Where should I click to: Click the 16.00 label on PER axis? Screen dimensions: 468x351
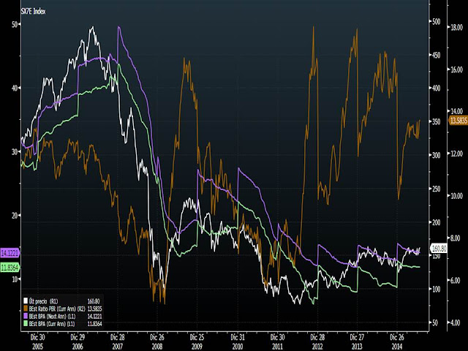click(x=456, y=69)
